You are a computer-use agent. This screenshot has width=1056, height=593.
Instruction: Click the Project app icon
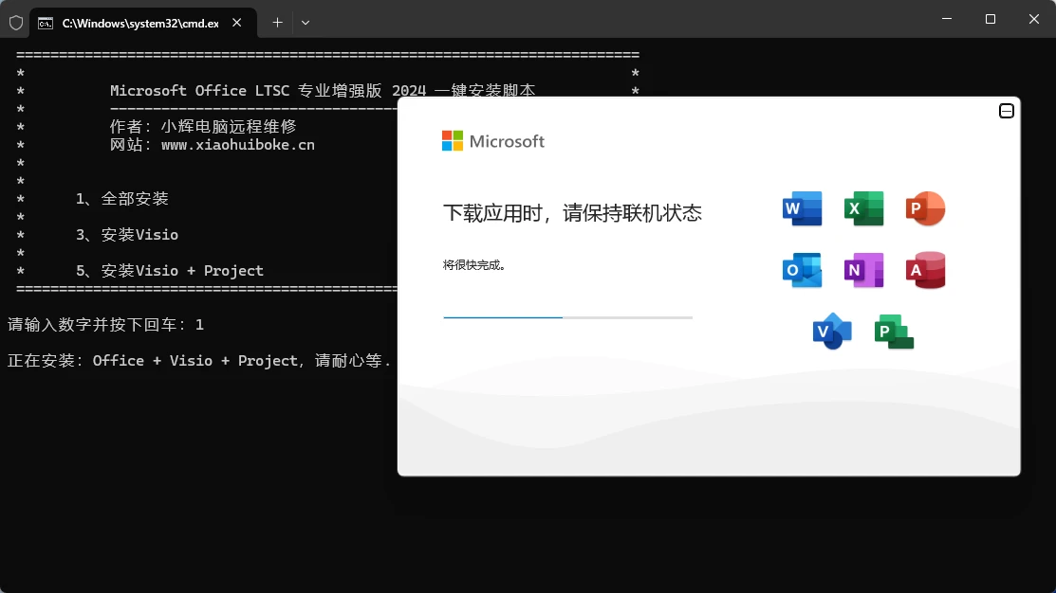pos(894,332)
